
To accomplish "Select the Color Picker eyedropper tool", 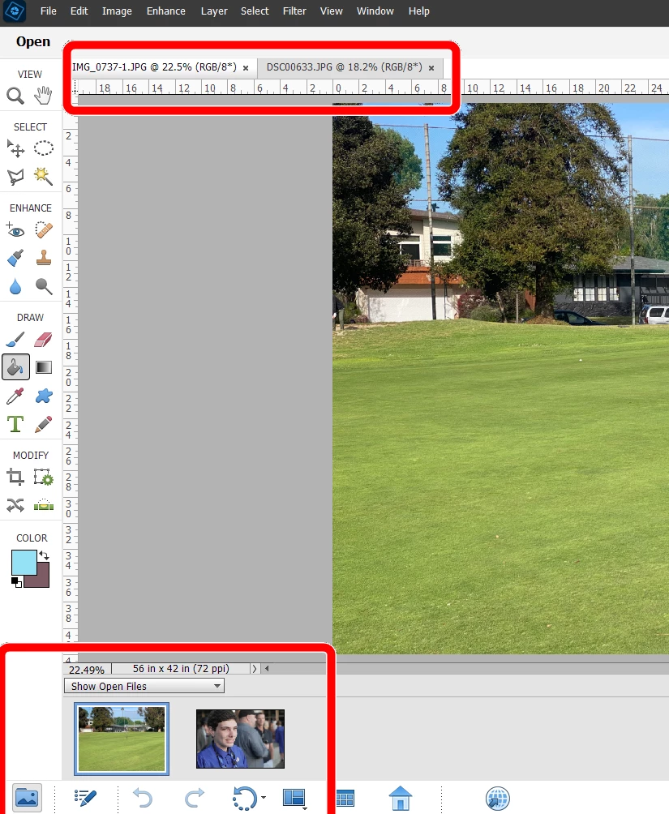I will coord(15,396).
